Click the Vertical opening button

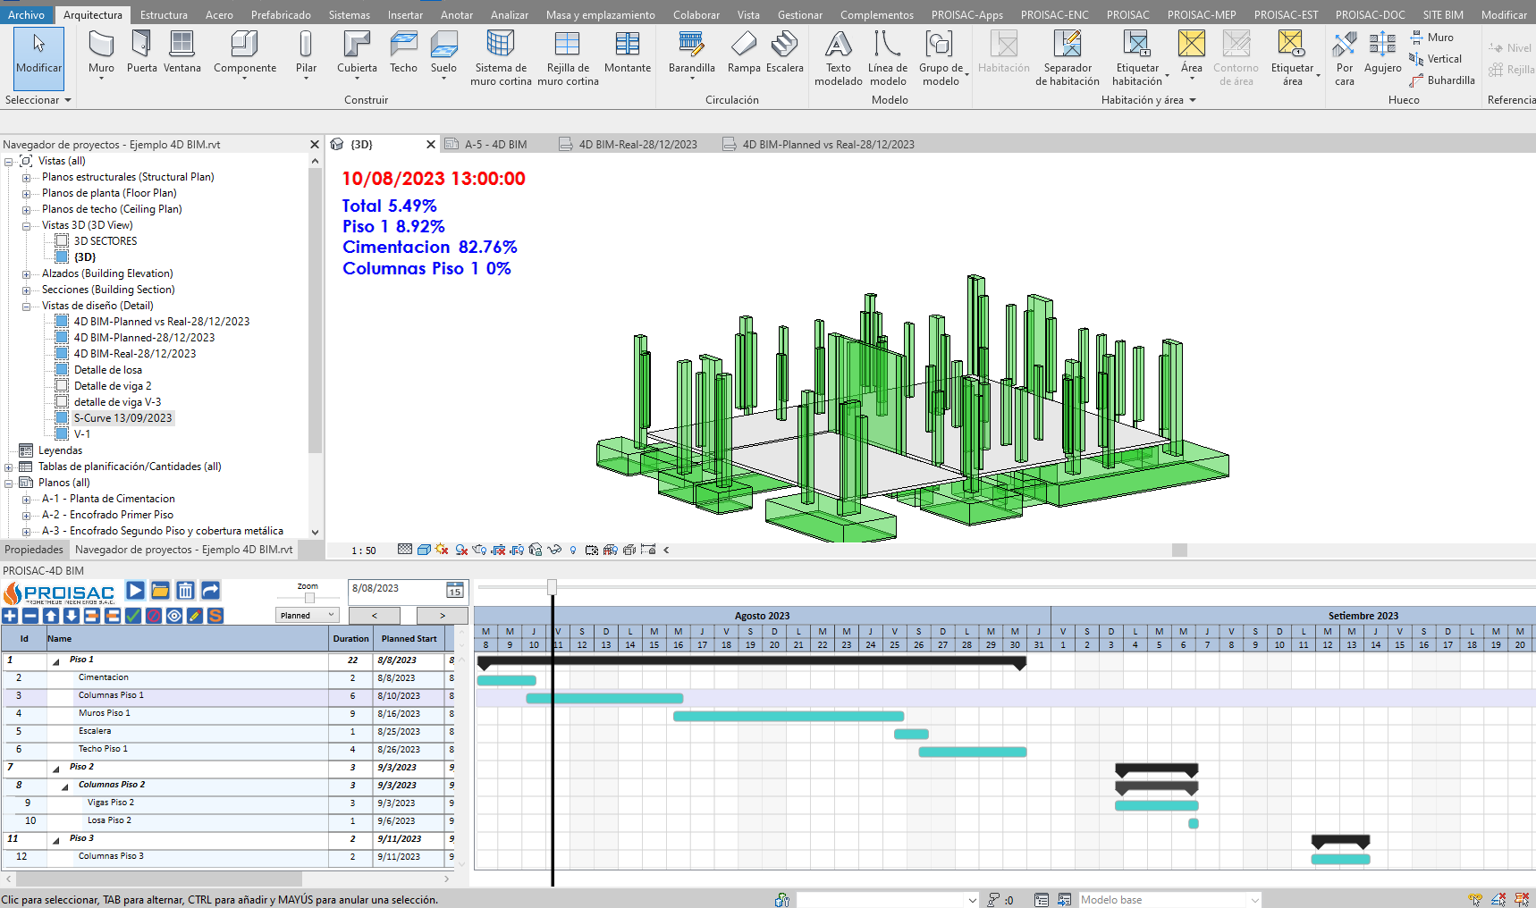pyautogui.click(x=1436, y=59)
